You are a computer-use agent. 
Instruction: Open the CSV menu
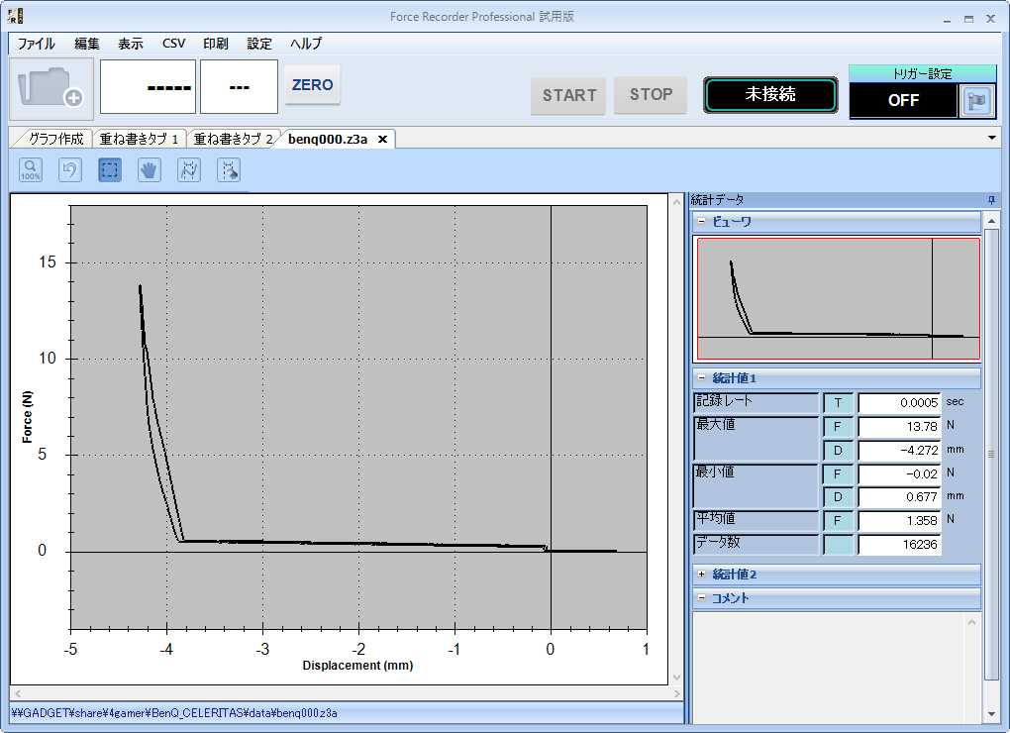[x=173, y=44]
